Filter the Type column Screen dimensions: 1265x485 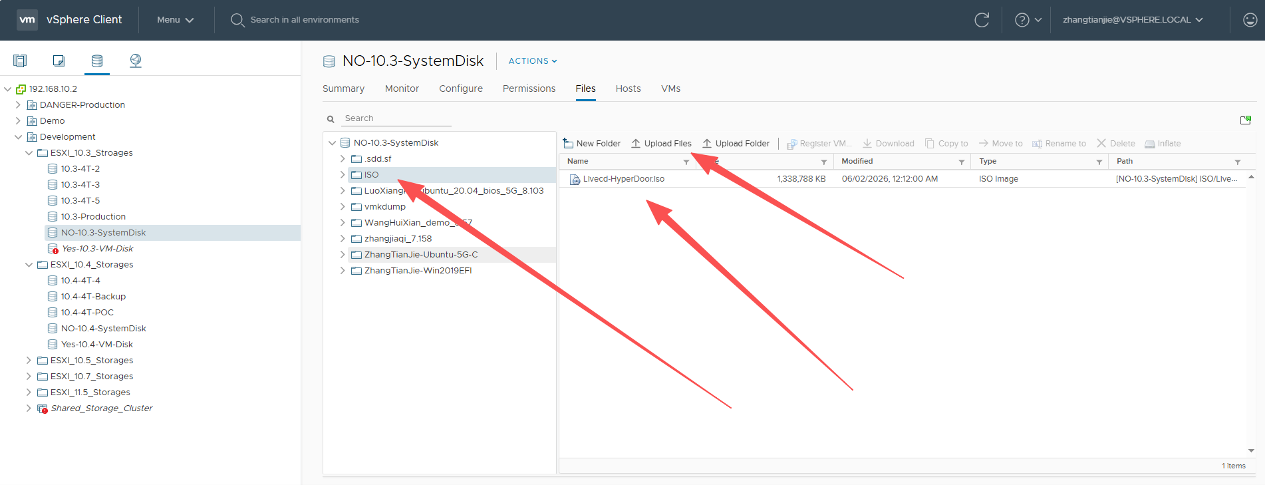coord(1099,162)
